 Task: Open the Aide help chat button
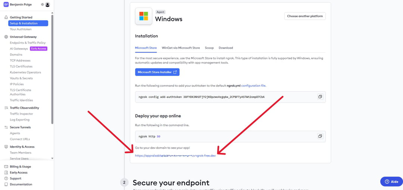(391, 181)
